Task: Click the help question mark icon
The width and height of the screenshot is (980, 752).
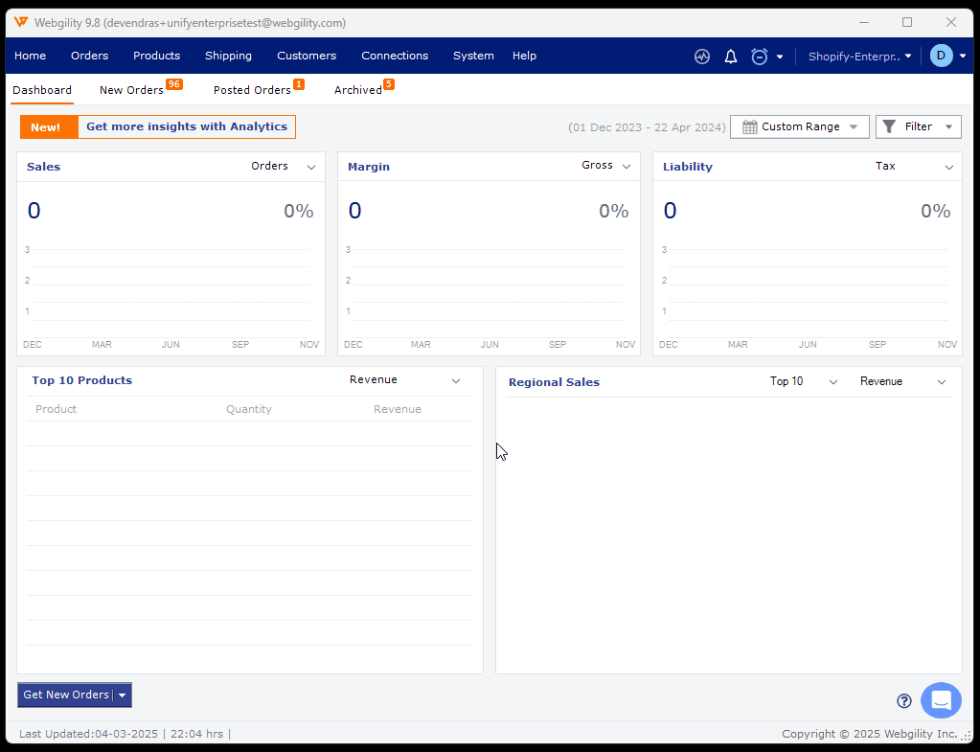Action: click(903, 701)
